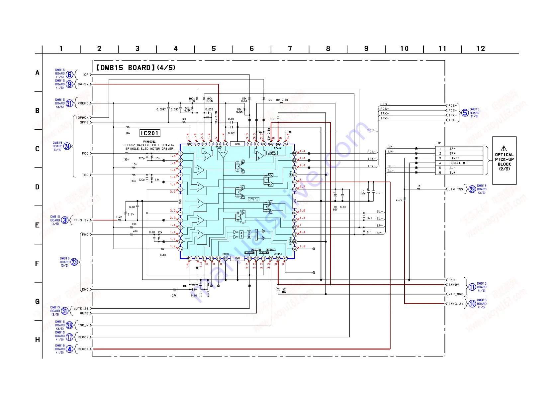This screenshot has height=420, width=558.
Task: Click connector row 3 LIMIT
Action: pos(459,158)
